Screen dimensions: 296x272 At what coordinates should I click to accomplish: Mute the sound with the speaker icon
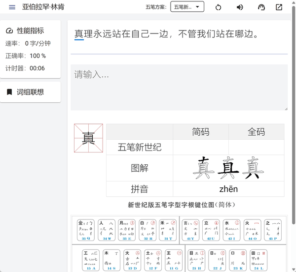pos(240,7)
